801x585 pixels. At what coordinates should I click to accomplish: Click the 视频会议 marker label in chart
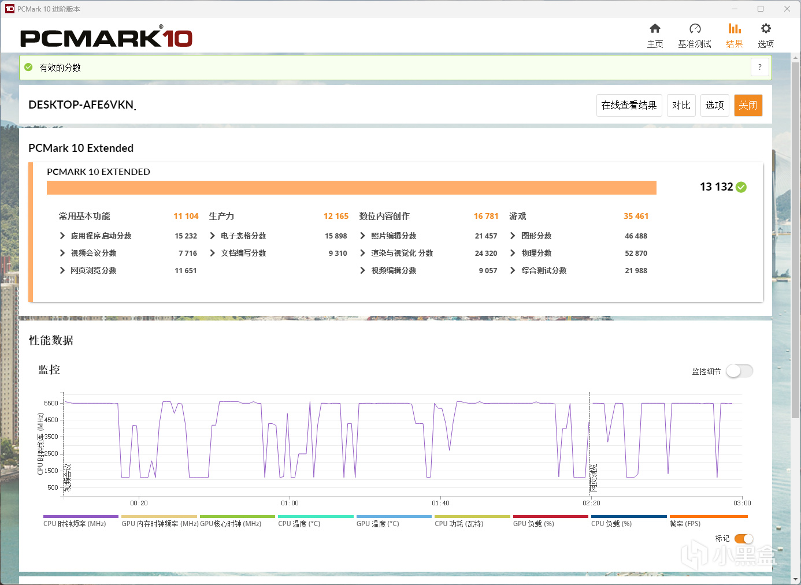[68, 478]
